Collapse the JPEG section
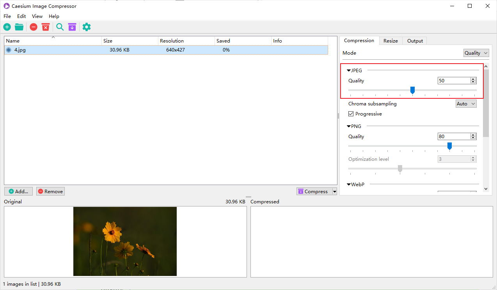The height and width of the screenshot is (290, 497). (x=349, y=71)
